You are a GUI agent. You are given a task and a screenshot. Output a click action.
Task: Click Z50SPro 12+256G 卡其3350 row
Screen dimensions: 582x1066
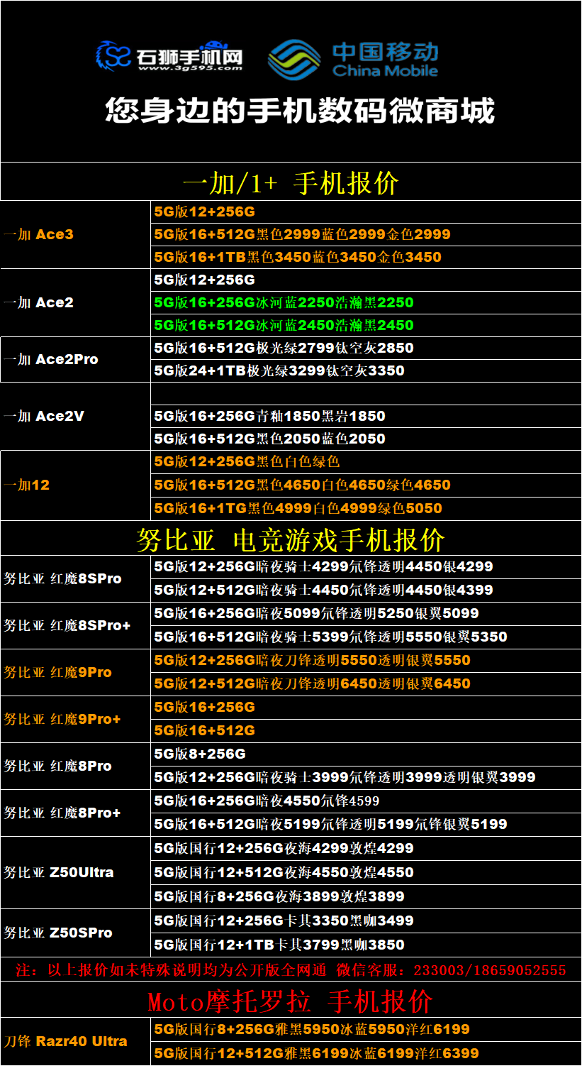(366, 921)
